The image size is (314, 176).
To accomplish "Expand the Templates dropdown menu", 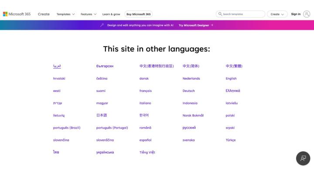I will 65,14.
